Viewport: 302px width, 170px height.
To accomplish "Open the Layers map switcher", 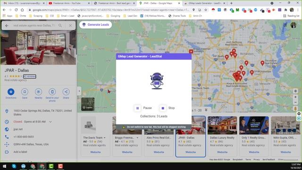I will (x=88, y=104).
